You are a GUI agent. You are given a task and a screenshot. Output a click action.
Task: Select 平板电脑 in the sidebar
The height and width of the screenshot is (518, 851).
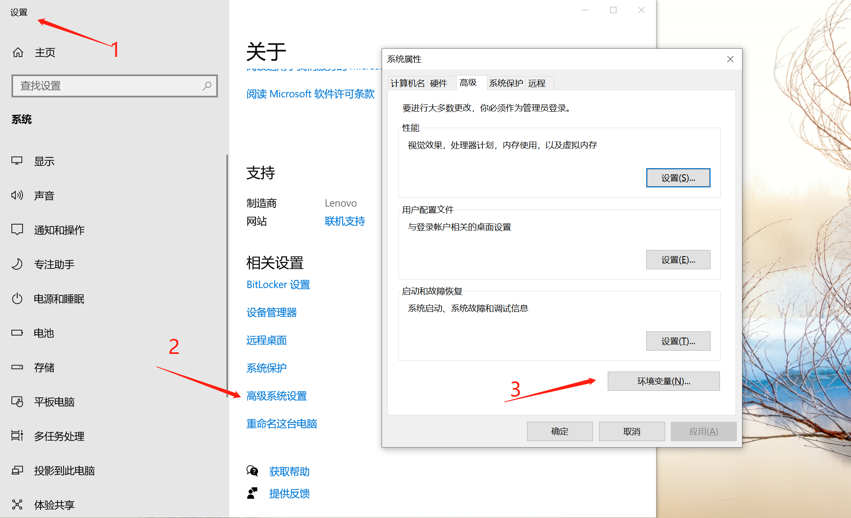pos(54,401)
